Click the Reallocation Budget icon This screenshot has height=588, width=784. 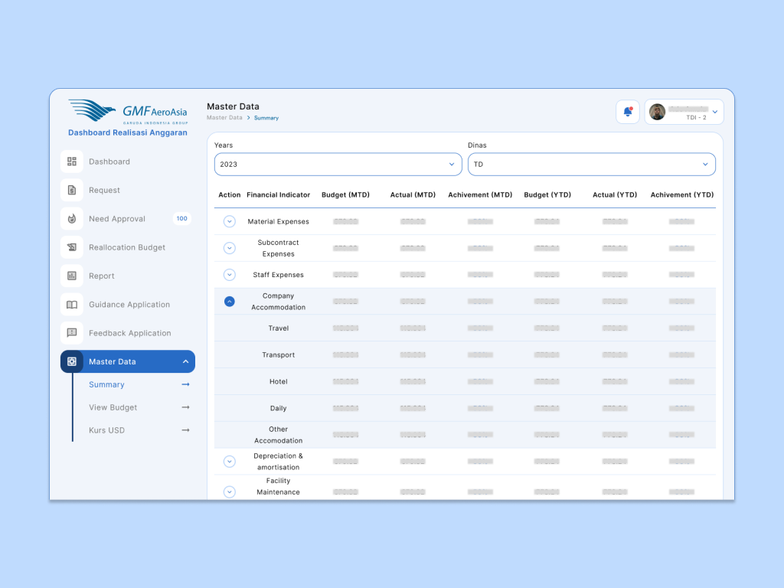(72, 247)
